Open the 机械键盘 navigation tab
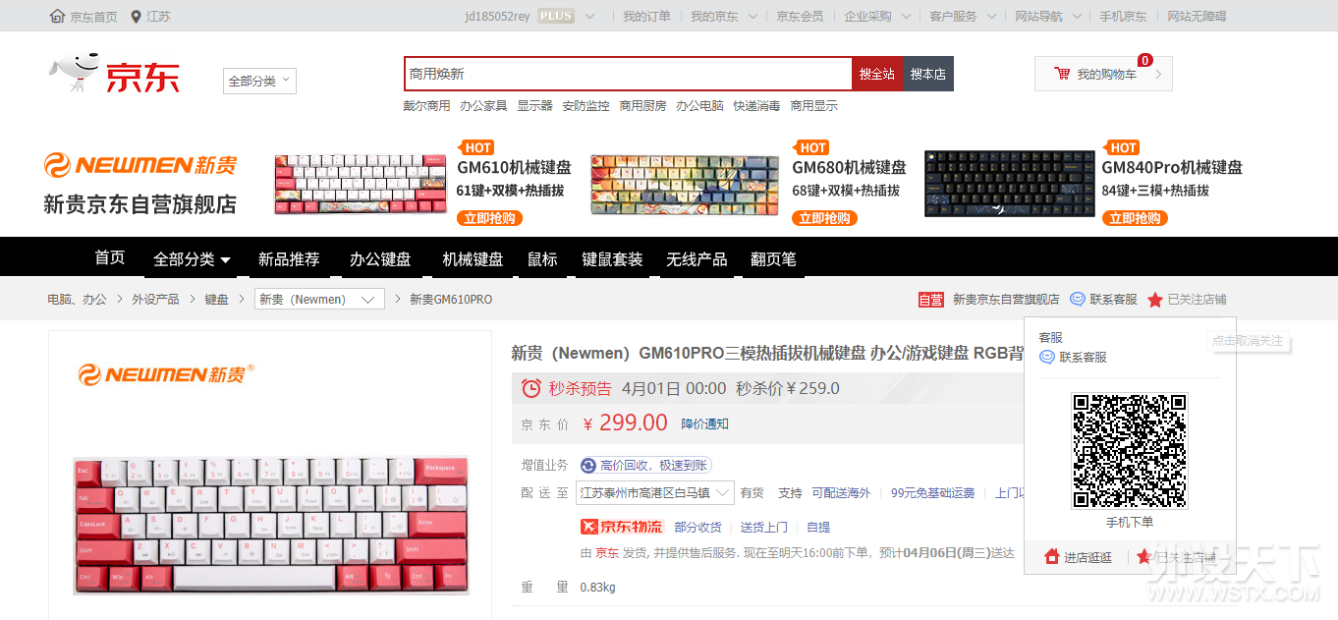 tap(473, 259)
